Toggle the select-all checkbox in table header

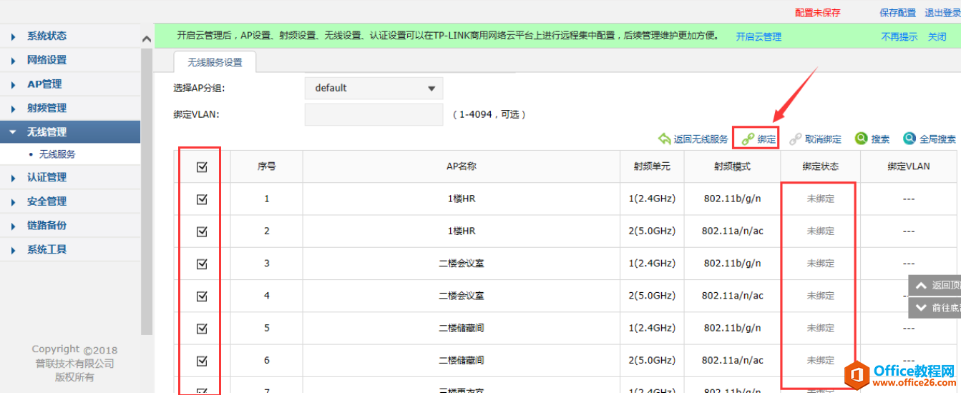[x=202, y=166]
